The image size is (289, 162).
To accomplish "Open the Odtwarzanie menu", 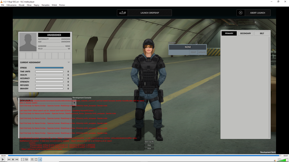I will [12, 5].
